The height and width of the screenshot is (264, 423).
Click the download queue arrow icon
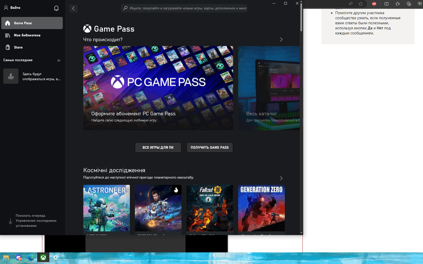[x=10, y=221]
